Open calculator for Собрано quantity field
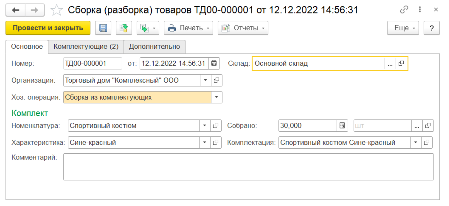The height and width of the screenshot is (206, 449). pyautogui.click(x=342, y=126)
